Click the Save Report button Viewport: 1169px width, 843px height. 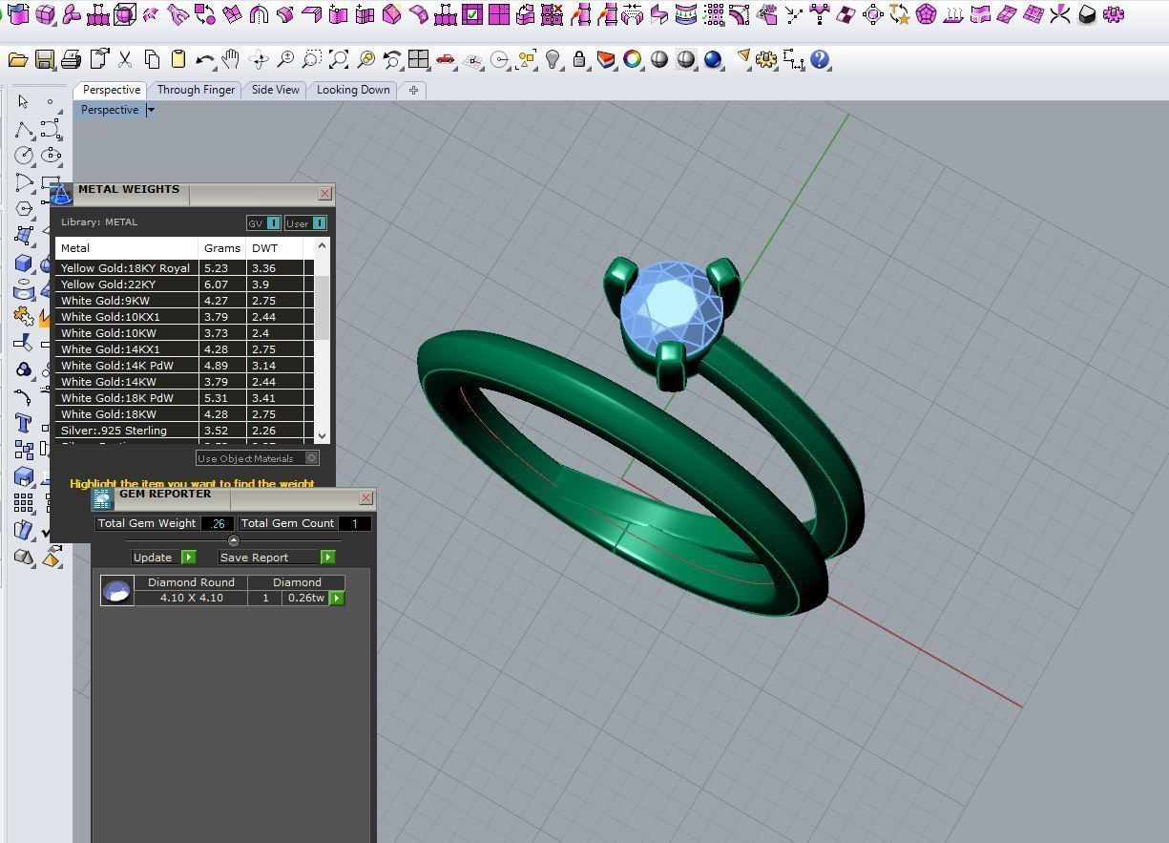coord(277,558)
